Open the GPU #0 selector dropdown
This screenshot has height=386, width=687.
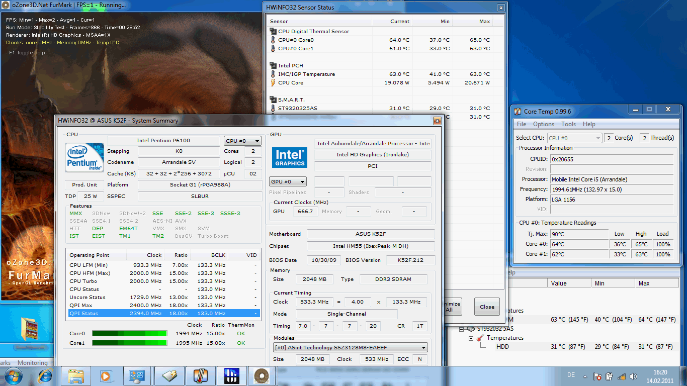tap(288, 181)
